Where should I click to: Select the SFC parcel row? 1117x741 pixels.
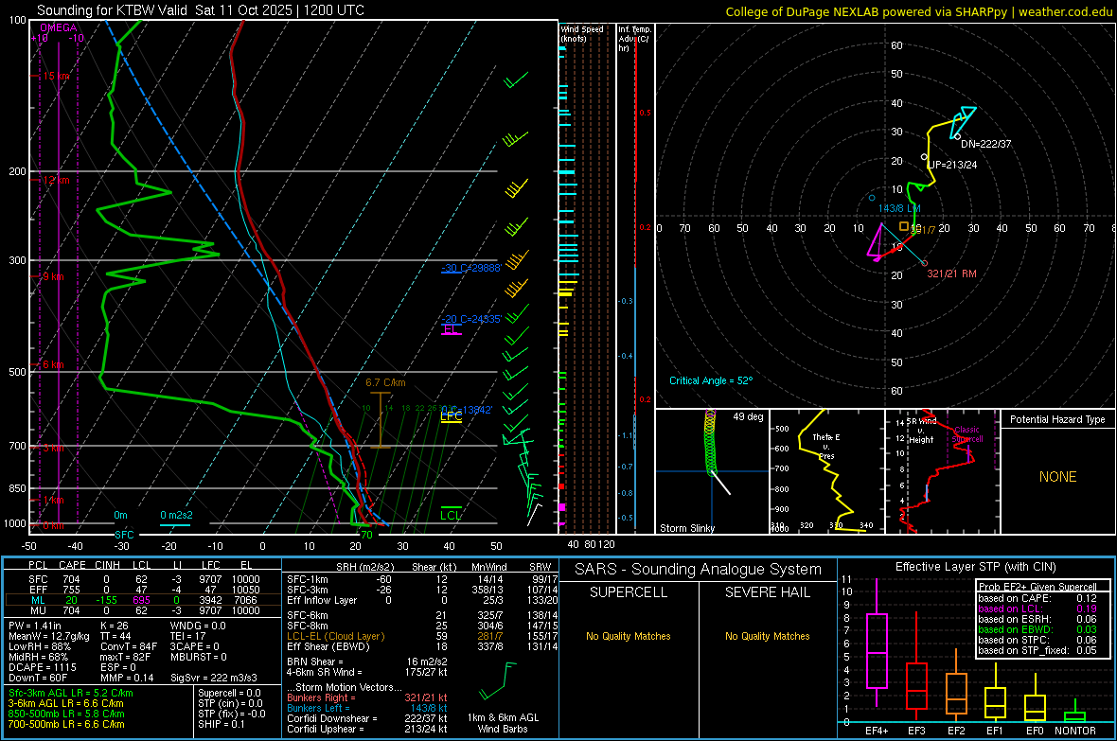[x=143, y=579]
